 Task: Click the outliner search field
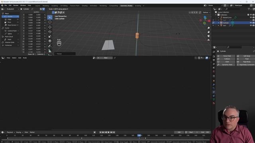(233, 9)
